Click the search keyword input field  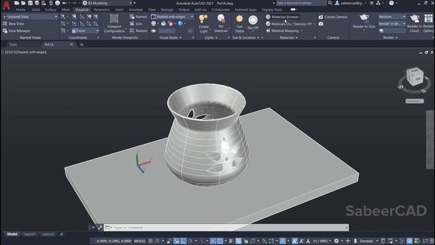tap(301, 3)
